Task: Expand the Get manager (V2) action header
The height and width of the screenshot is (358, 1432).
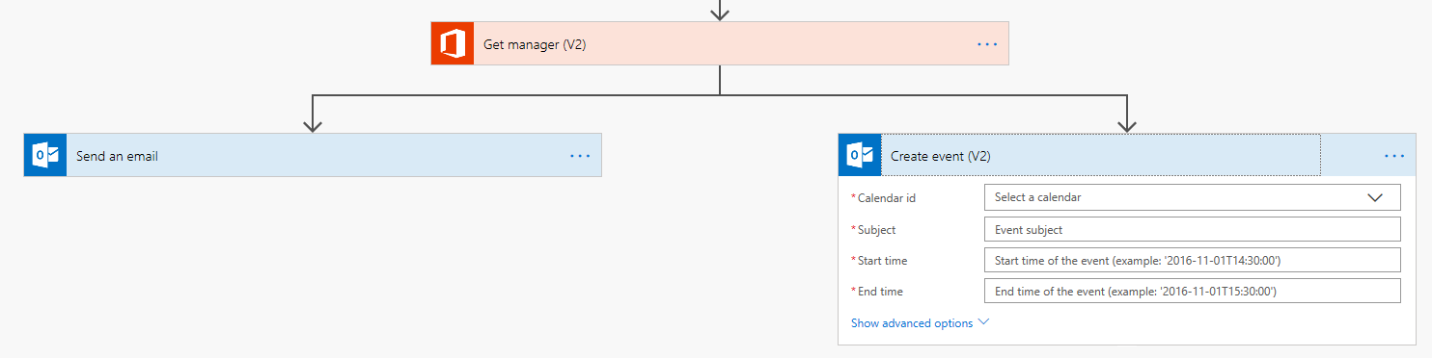Action: (x=720, y=43)
